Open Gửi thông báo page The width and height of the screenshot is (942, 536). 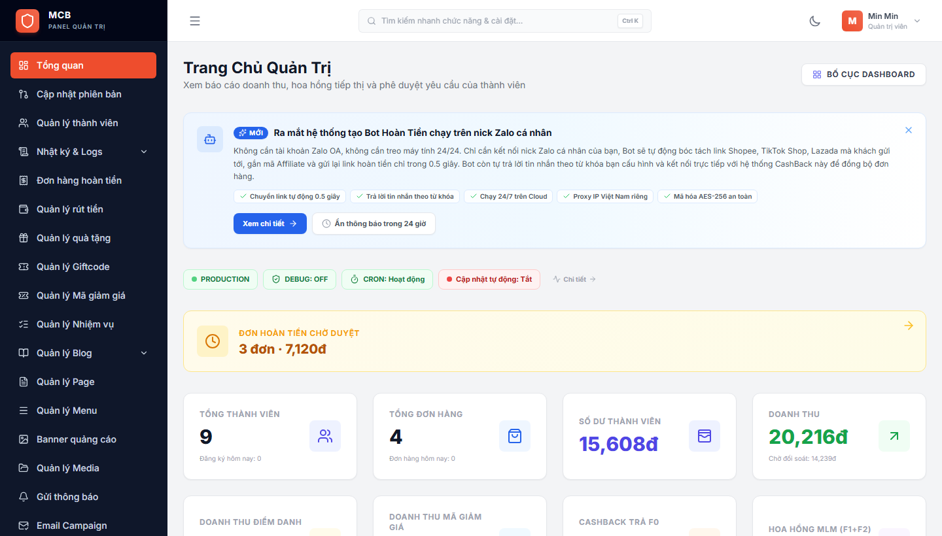84,497
